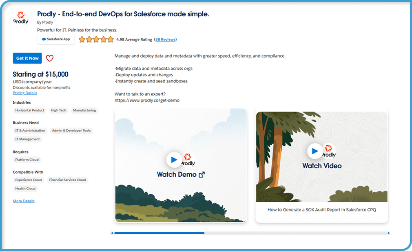Click the carousel right scroll arrow

coord(389,233)
